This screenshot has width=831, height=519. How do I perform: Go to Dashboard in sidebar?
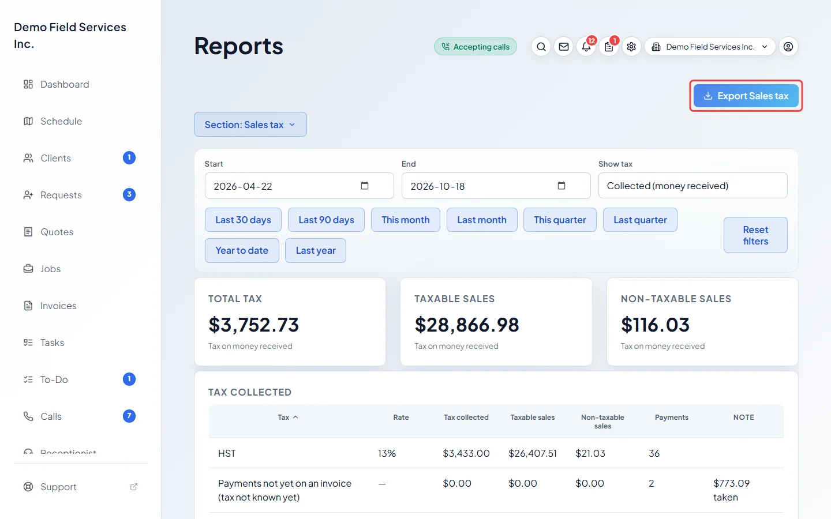click(81, 84)
